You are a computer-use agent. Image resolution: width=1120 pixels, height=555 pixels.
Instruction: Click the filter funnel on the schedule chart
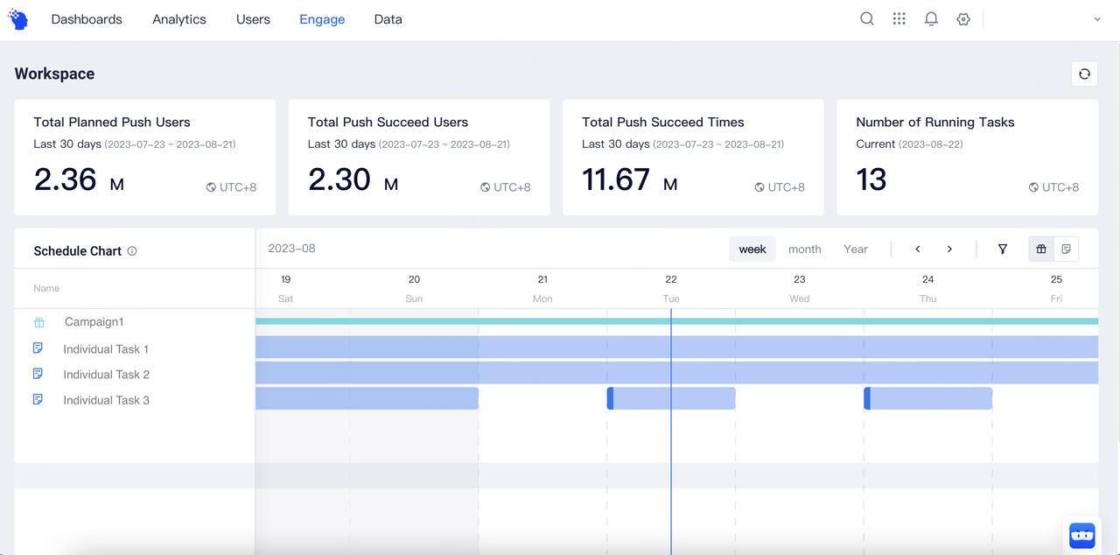1002,249
